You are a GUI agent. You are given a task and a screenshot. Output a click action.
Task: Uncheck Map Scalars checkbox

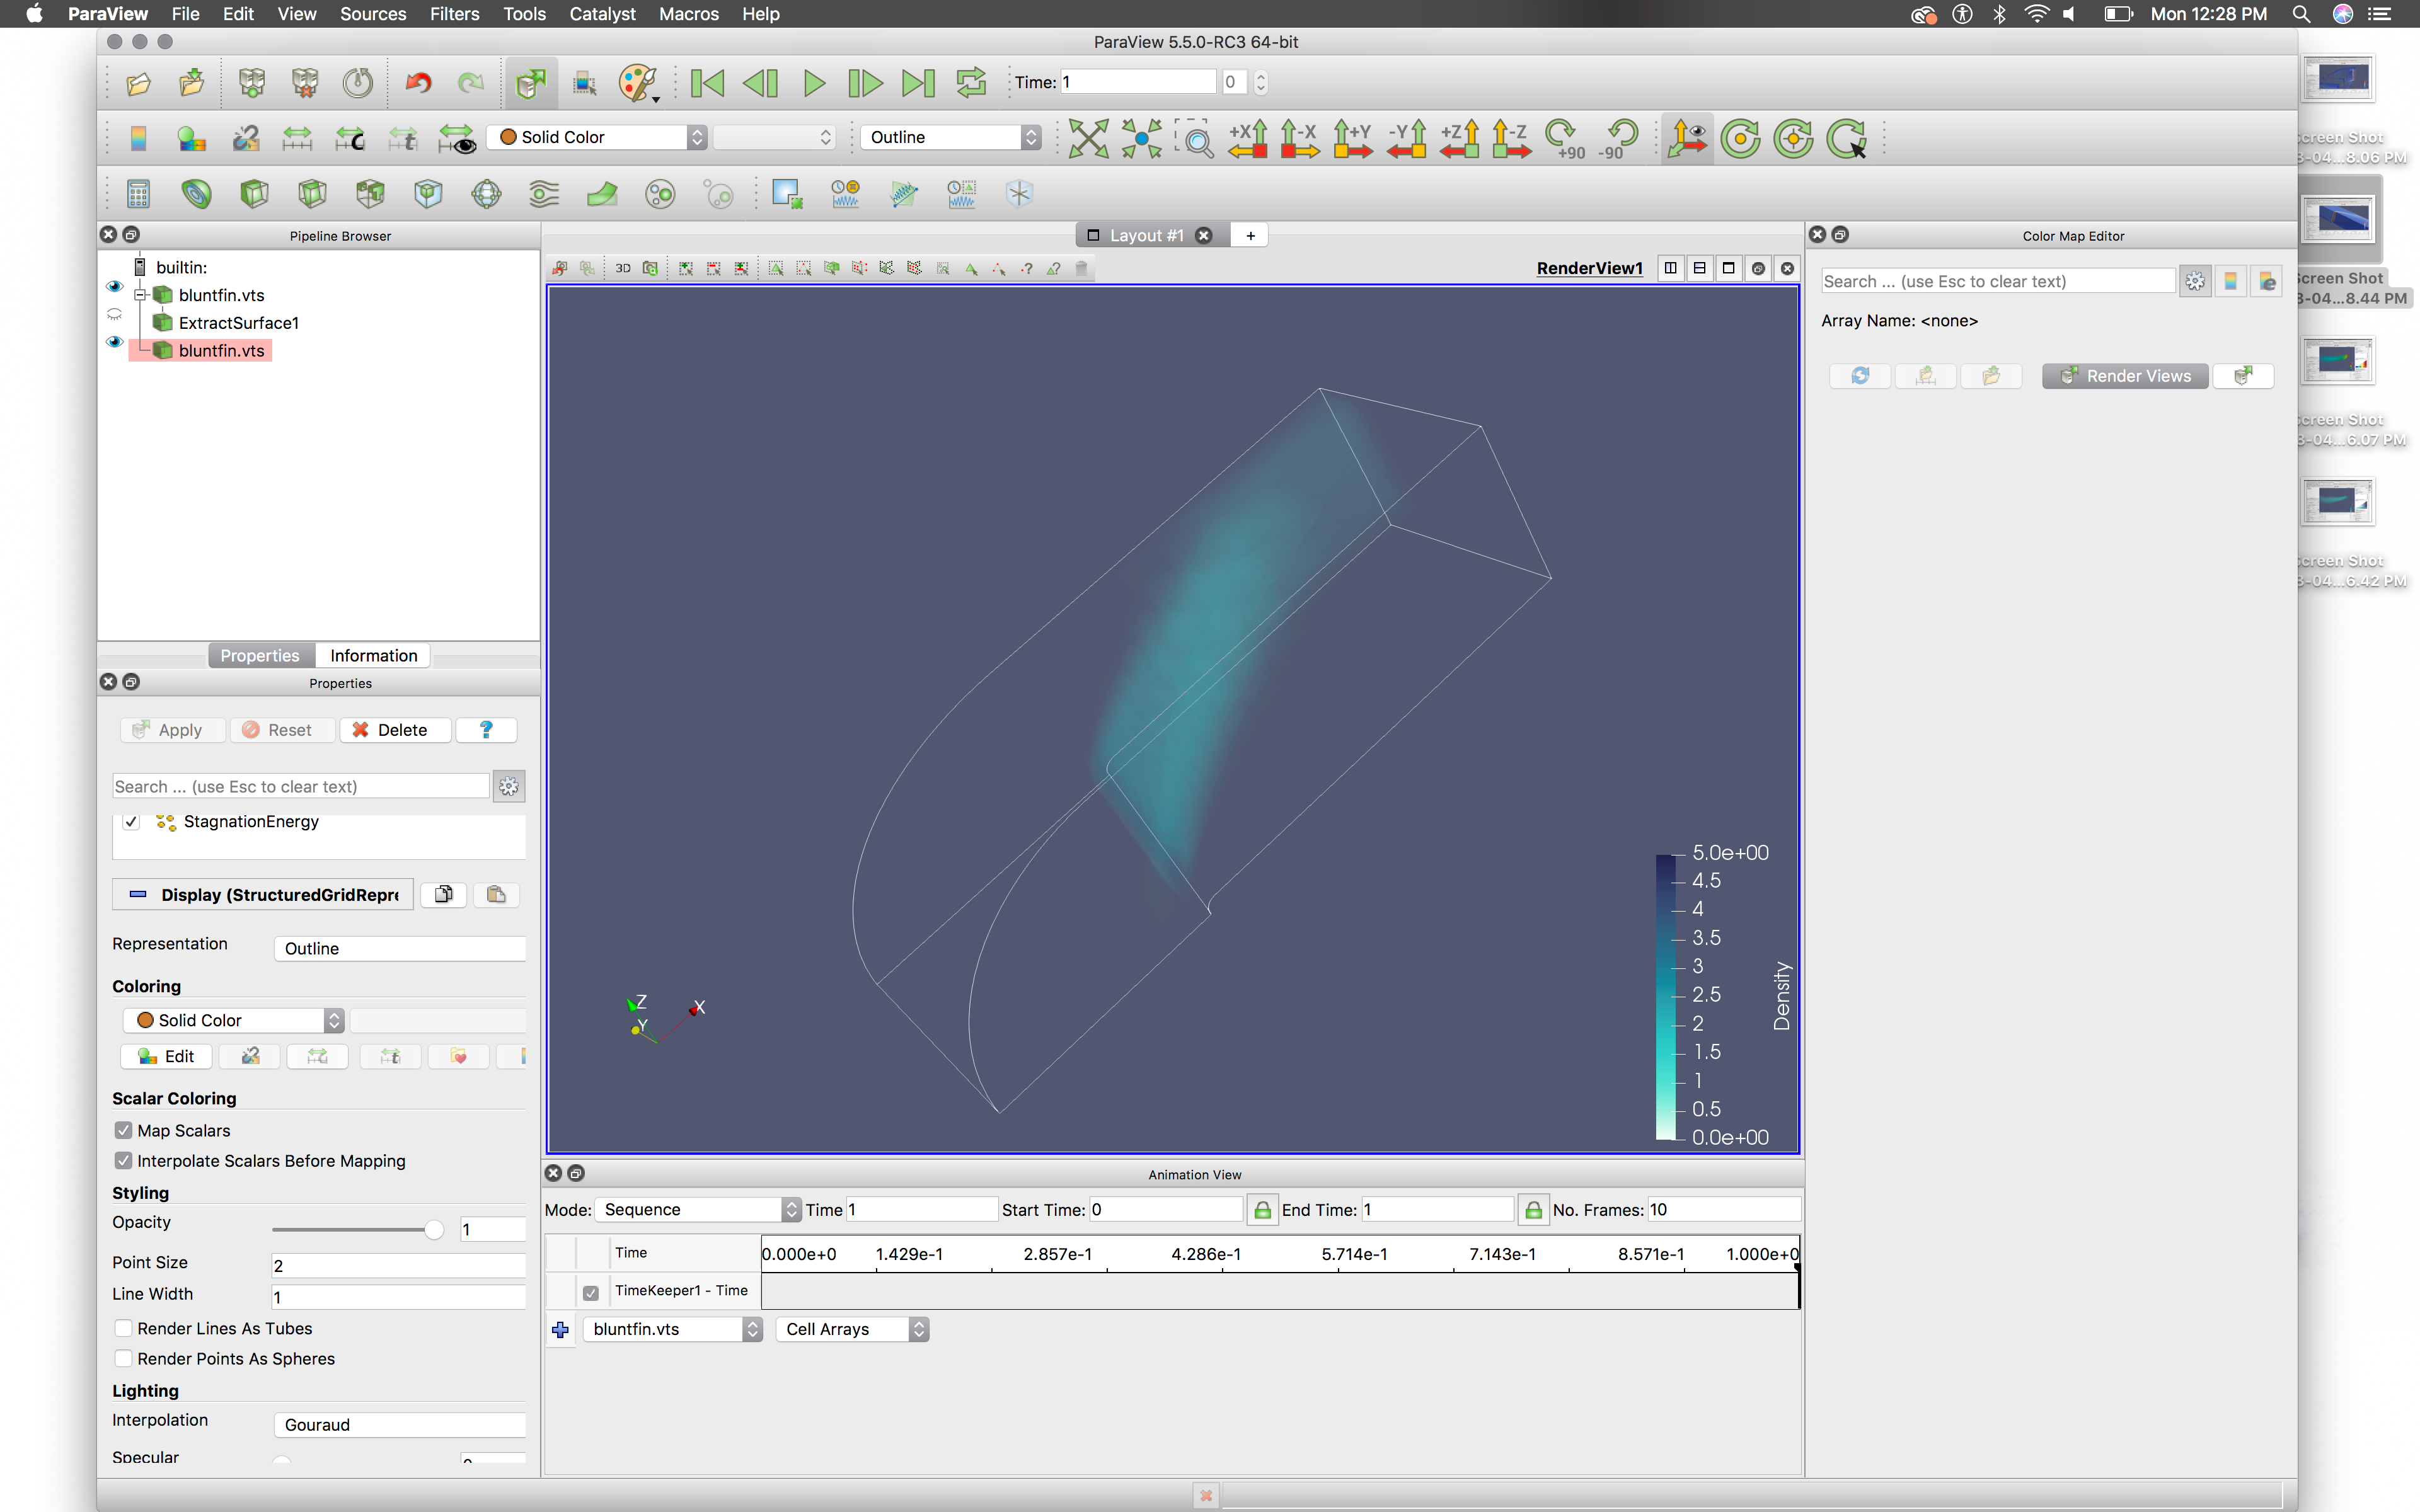124,1130
